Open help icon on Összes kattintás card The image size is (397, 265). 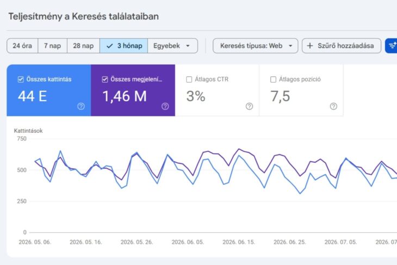(x=81, y=106)
